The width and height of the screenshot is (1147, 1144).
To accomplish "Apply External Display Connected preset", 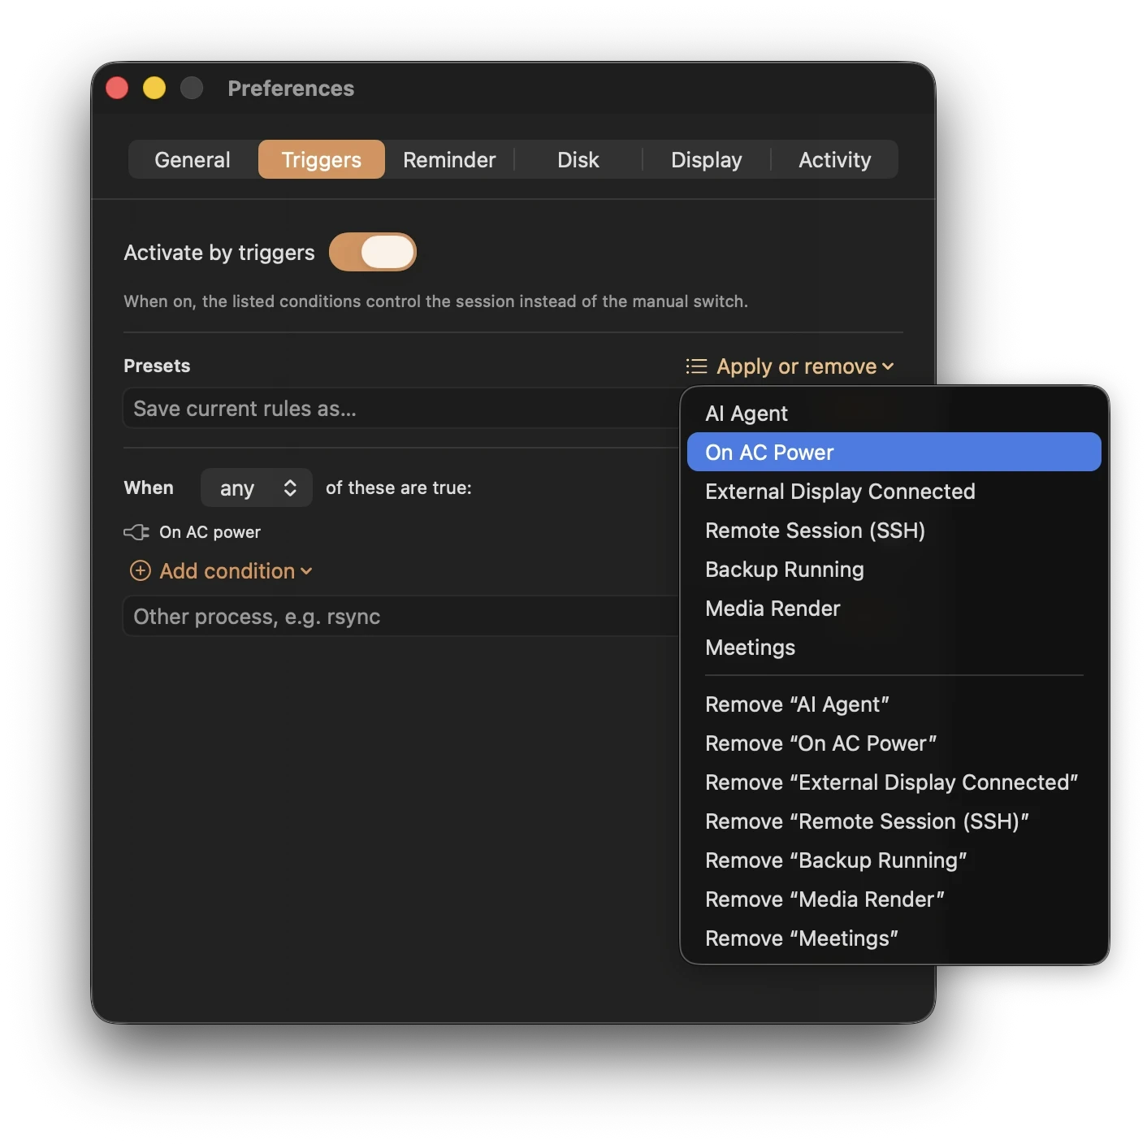I will click(x=894, y=492).
